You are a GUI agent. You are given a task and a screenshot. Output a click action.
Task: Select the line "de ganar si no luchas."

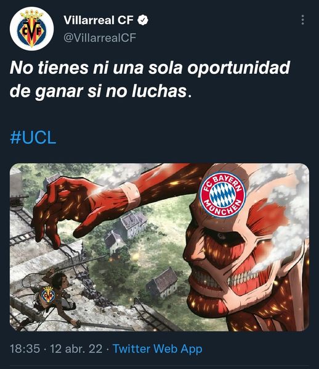(100, 92)
